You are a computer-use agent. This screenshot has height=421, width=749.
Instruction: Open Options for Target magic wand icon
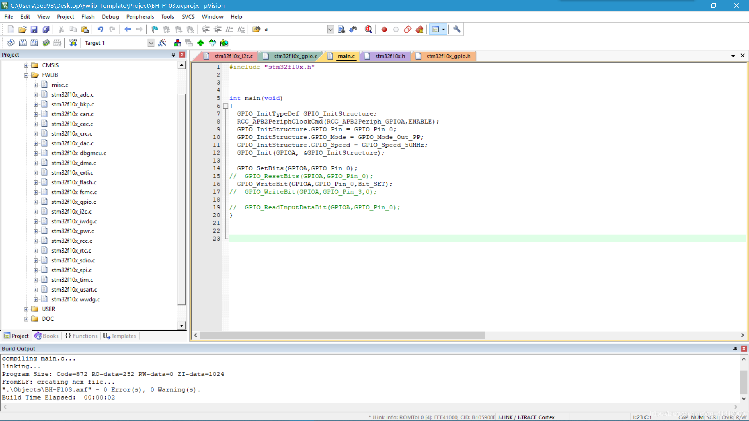(162, 43)
